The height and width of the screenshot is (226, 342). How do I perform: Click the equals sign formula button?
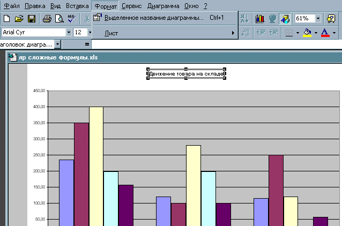tap(87, 44)
